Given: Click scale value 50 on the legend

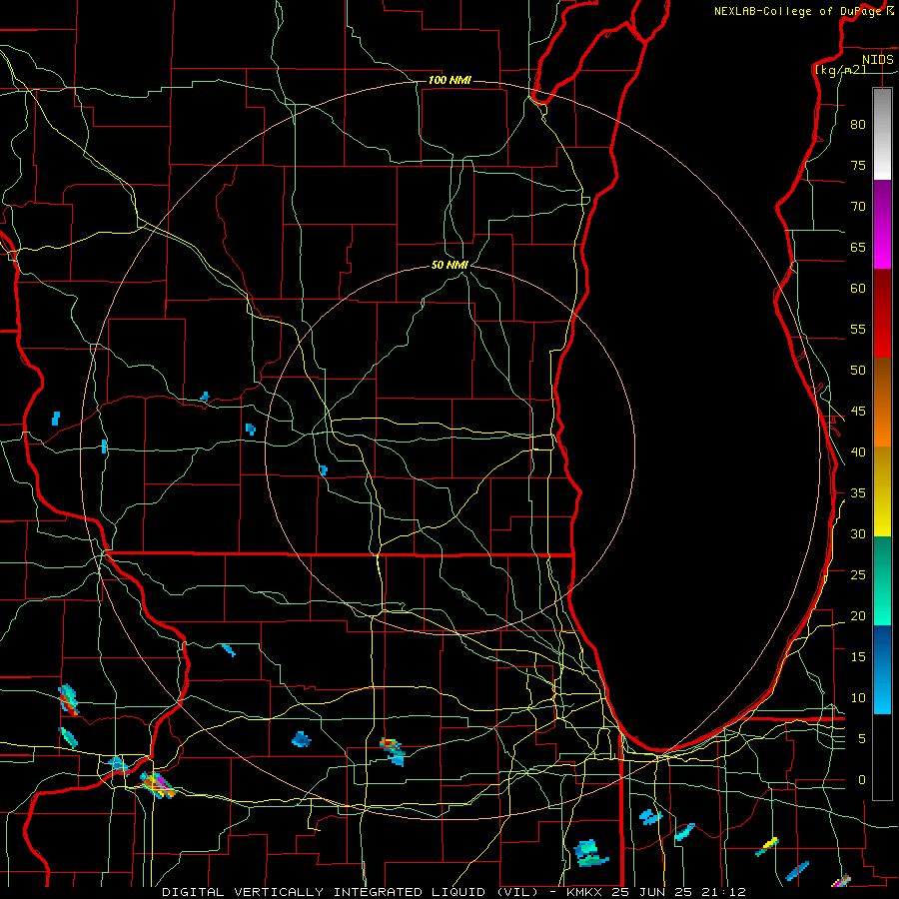Looking at the screenshot, I should (858, 371).
